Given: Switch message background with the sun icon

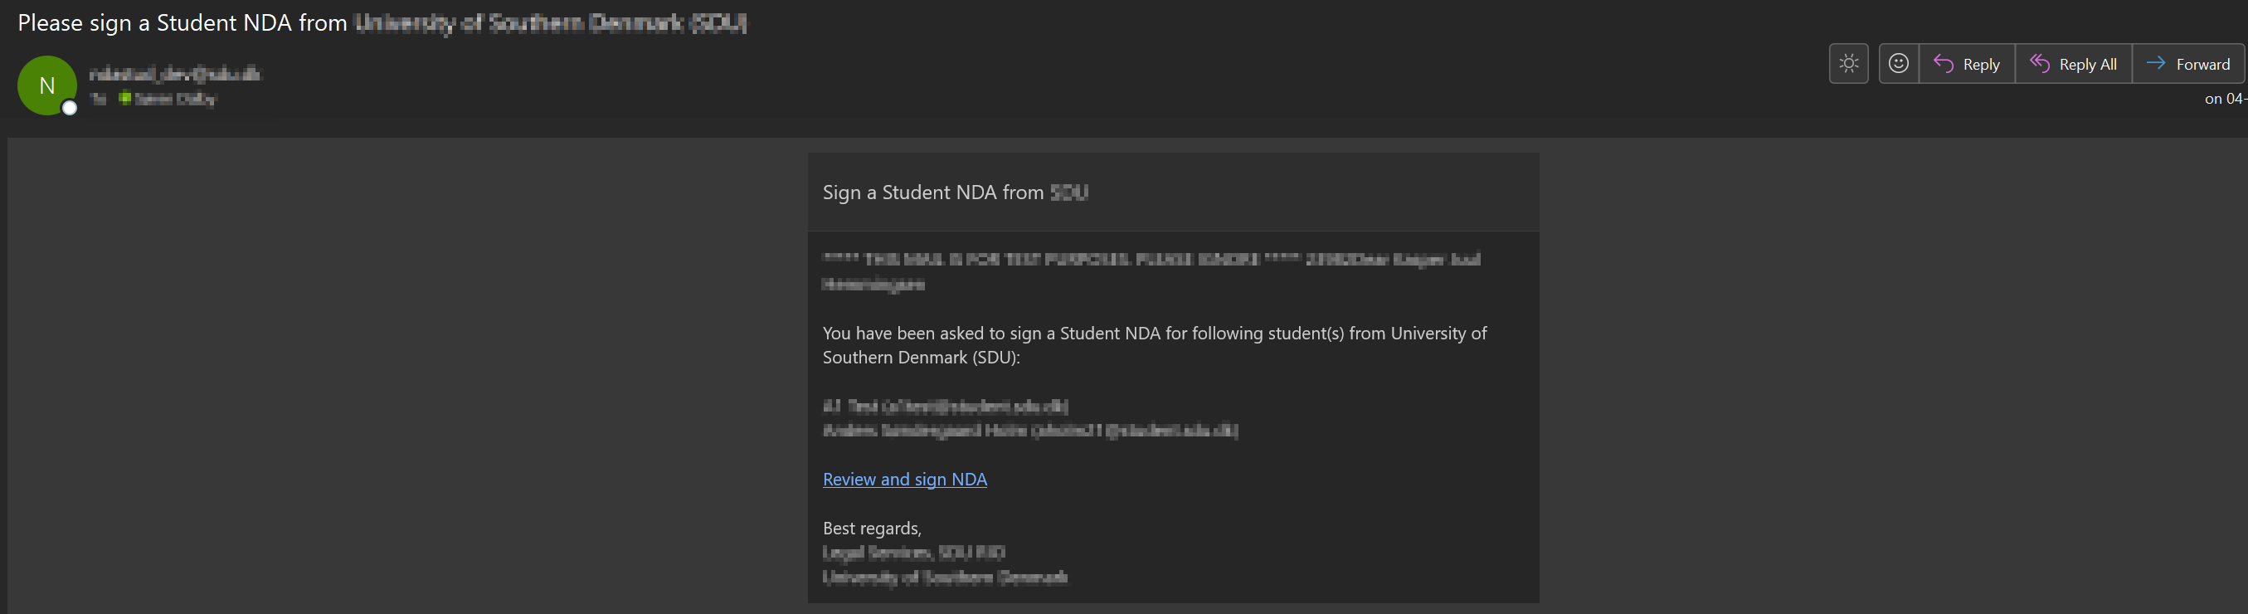Looking at the screenshot, I should pyautogui.click(x=1848, y=64).
